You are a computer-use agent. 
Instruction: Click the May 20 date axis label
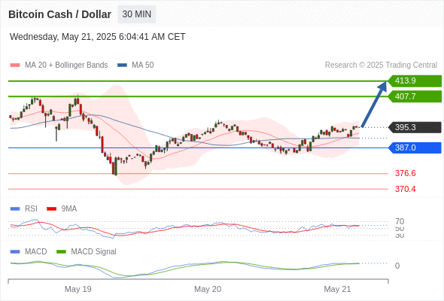pyautogui.click(x=208, y=289)
